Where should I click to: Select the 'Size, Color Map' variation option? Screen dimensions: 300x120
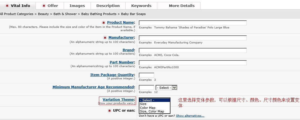152,111
